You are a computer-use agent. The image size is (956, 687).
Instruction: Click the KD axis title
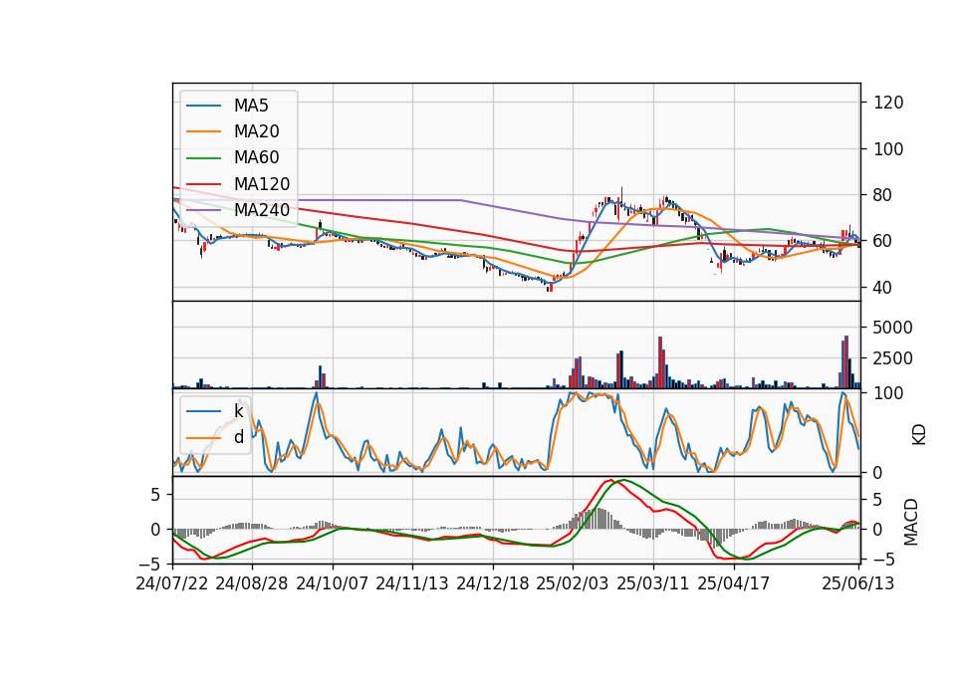coord(919,435)
